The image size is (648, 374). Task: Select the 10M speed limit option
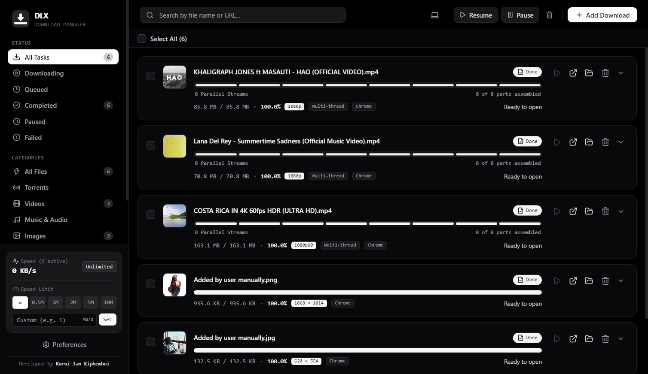(109, 302)
